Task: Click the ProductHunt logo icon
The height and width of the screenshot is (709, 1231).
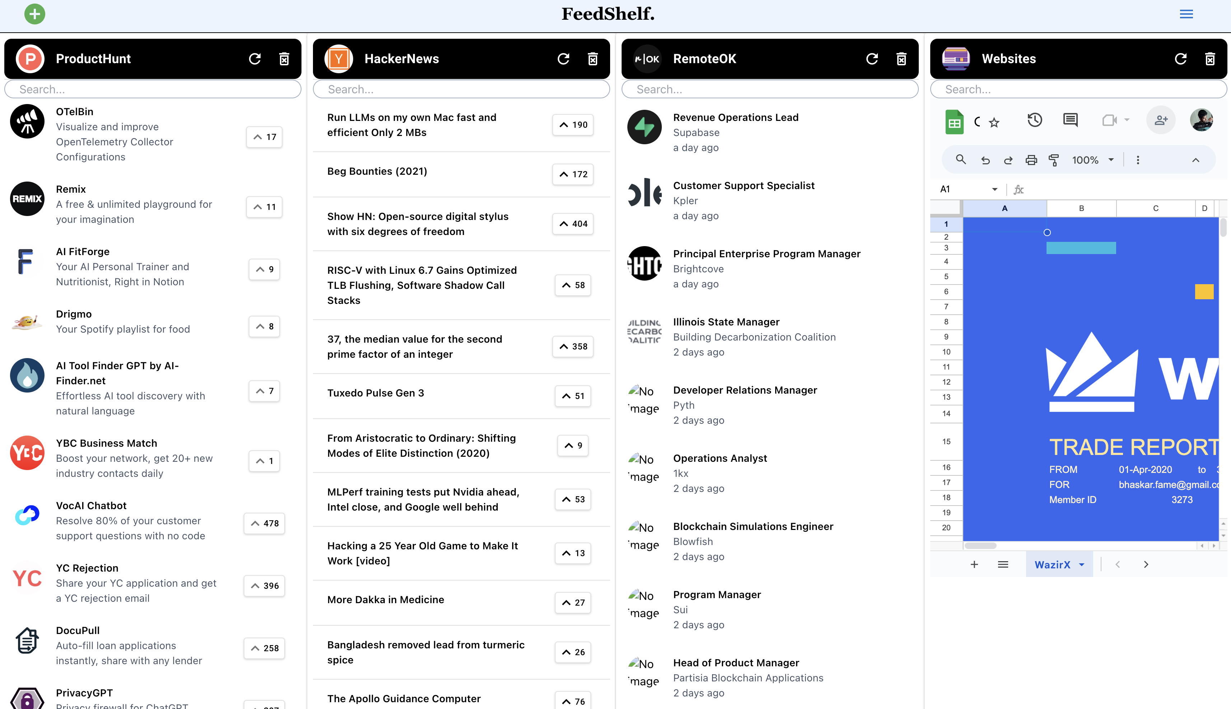Action: [x=30, y=59]
